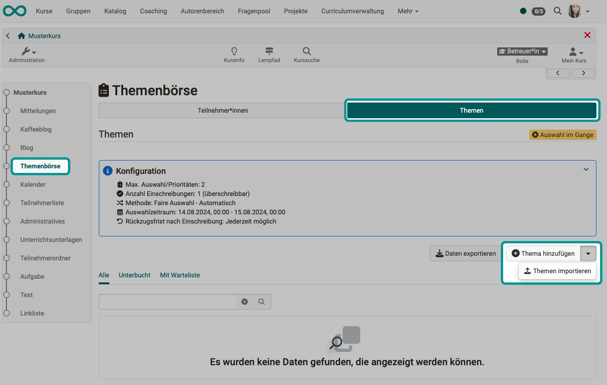Choose Themen importieren from the open menu
This screenshot has width=607, height=385.
557,271
